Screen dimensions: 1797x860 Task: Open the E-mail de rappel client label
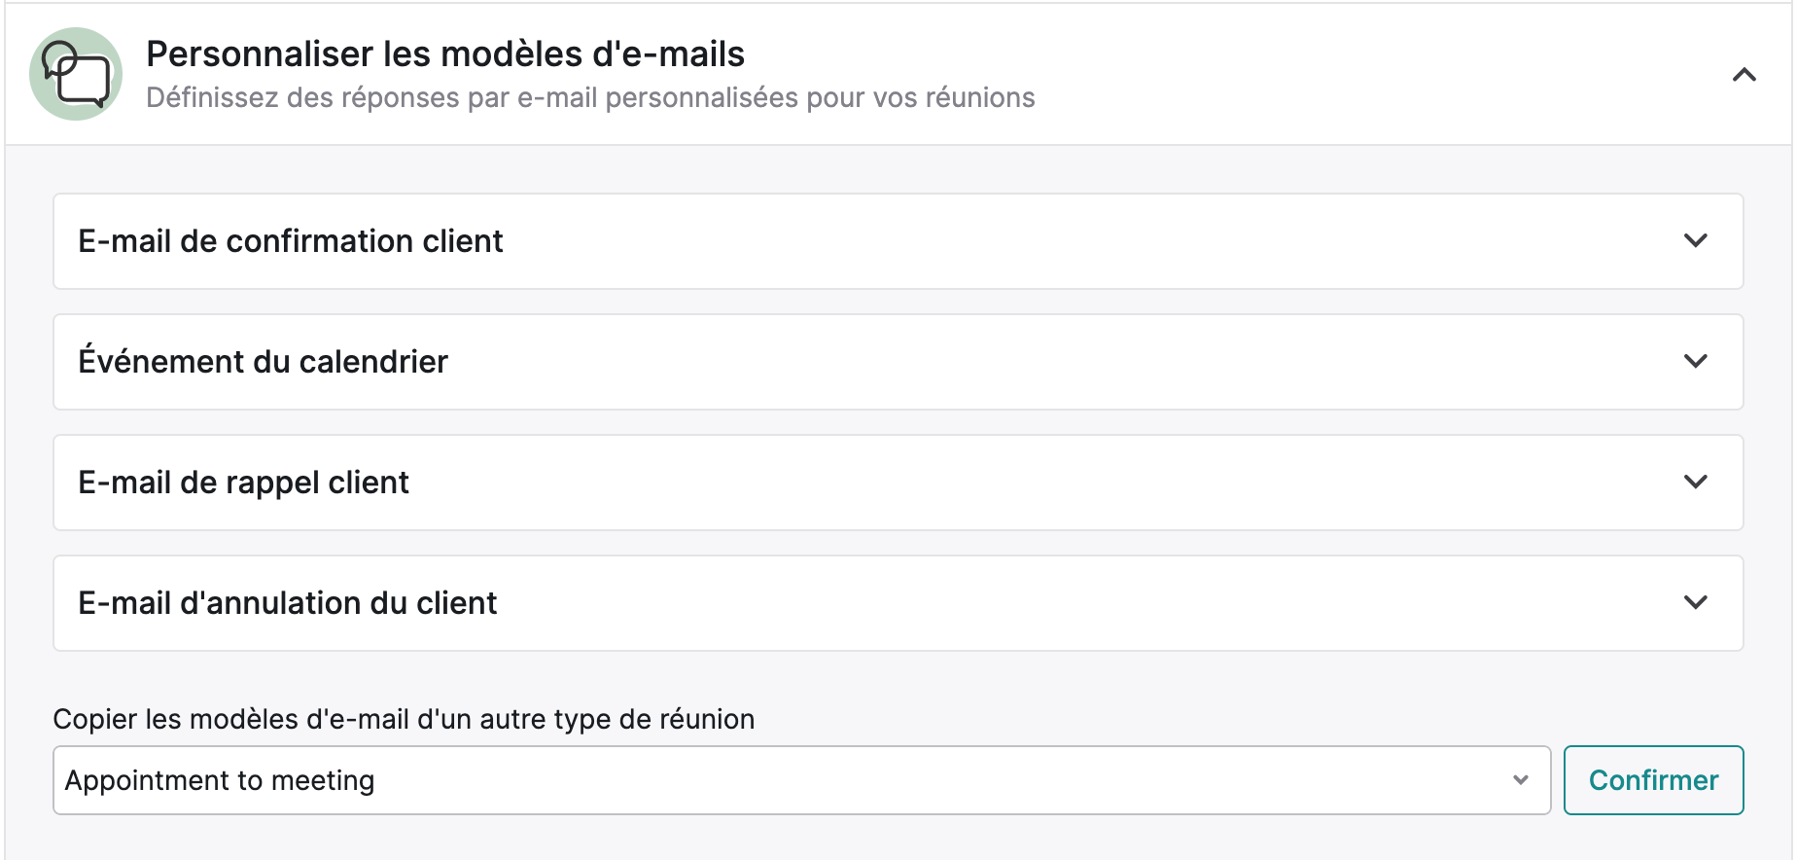tap(243, 483)
